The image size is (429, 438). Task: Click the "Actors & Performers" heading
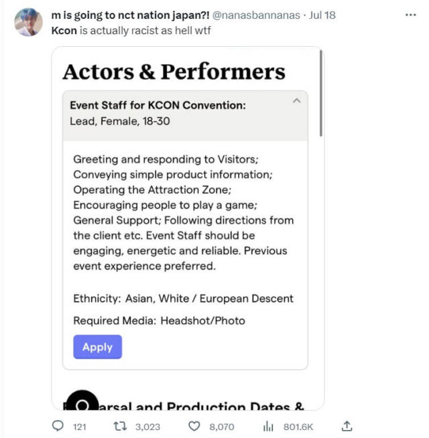174,72
